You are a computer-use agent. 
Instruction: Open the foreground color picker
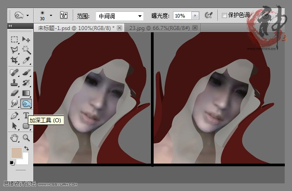[16, 153]
